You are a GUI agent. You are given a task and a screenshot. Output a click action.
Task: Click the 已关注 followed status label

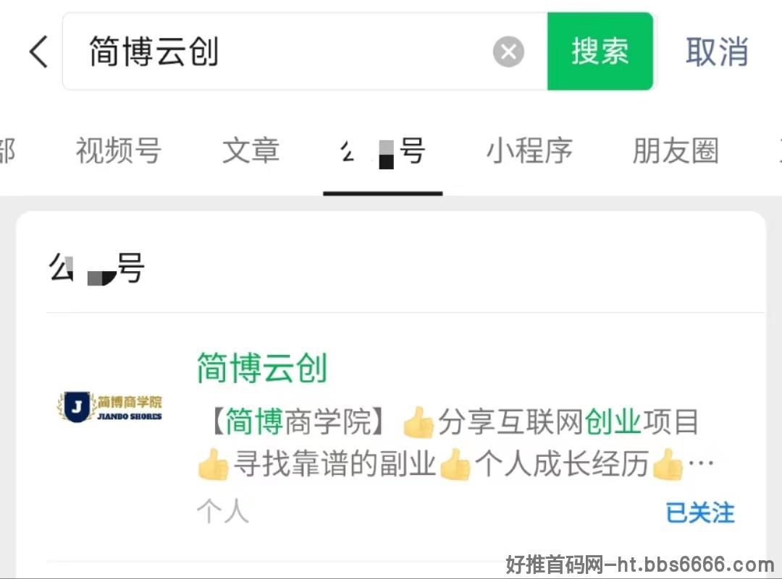coord(700,512)
